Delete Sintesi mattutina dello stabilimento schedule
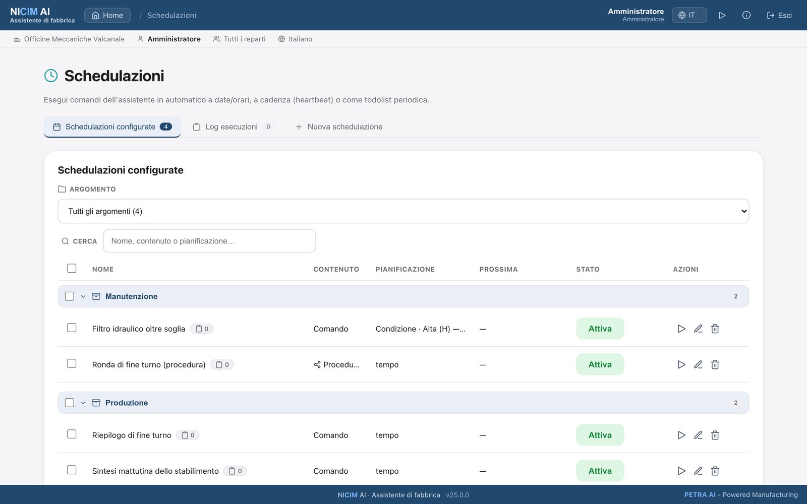This screenshot has height=504, width=807. pyautogui.click(x=715, y=471)
